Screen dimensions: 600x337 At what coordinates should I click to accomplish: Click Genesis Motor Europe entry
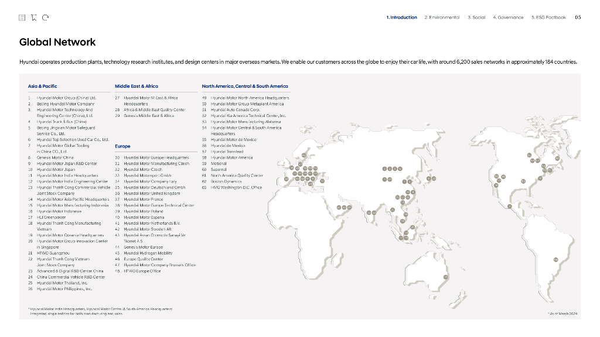pos(144,247)
